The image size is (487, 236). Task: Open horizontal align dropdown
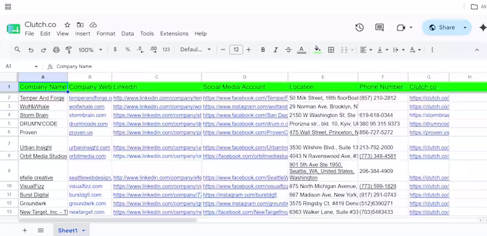(x=366, y=50)
